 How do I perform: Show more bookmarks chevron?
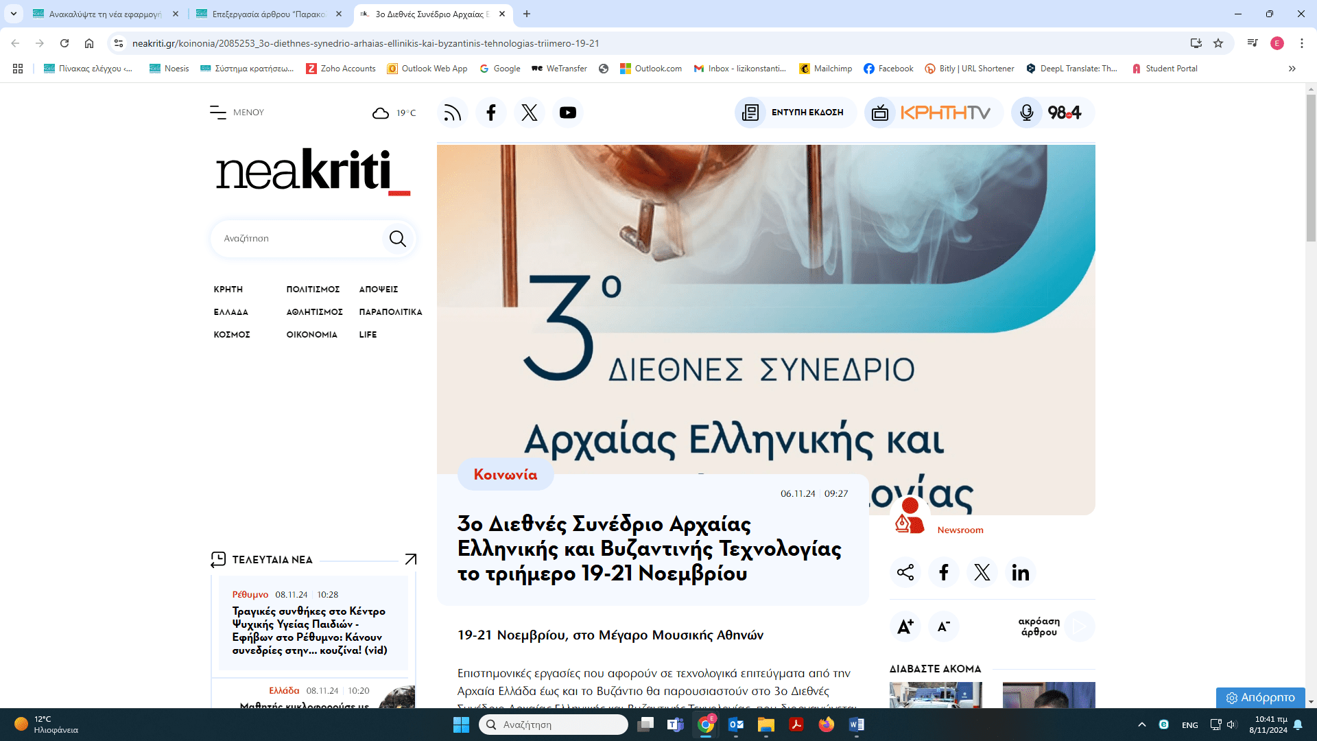click(x=1292, y=69)
